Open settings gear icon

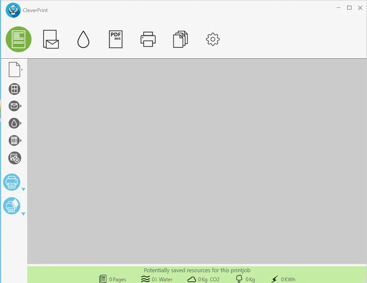pos(213,39)
